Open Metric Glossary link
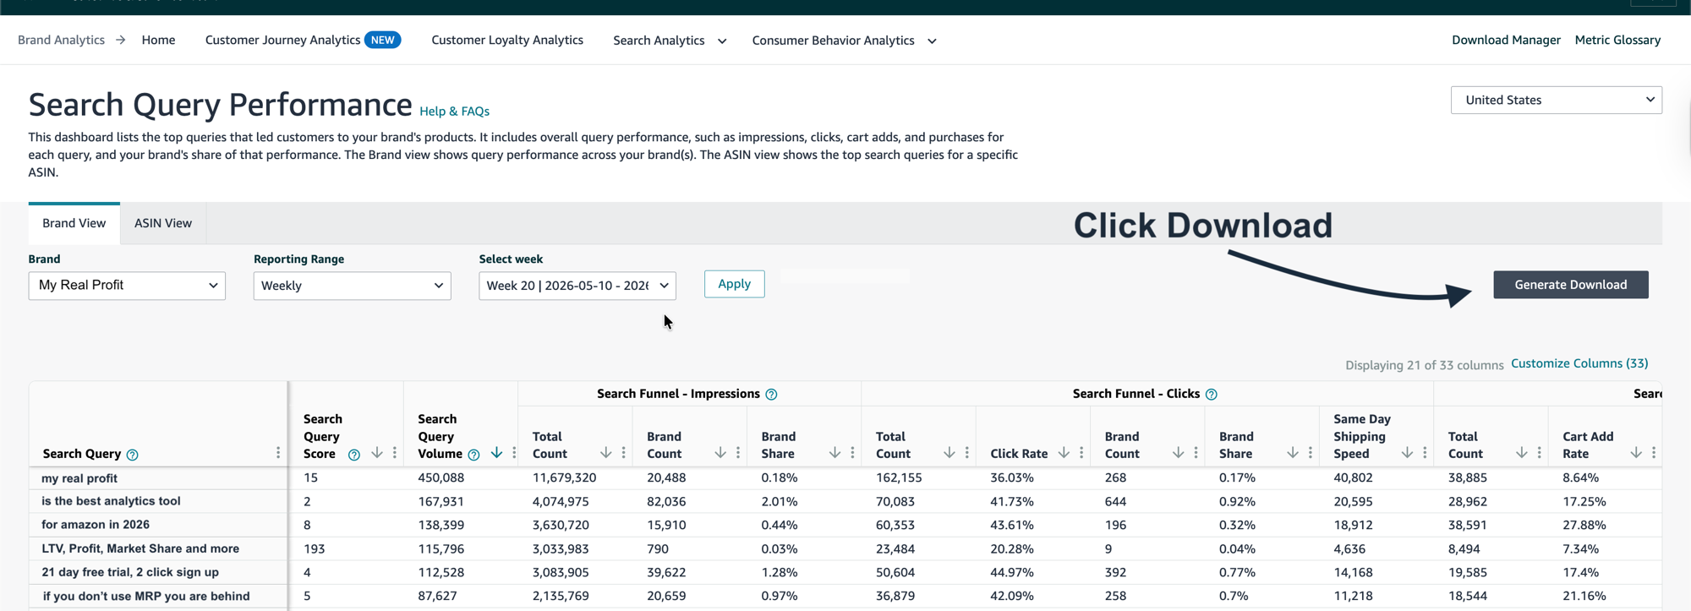Viewport: 1691px width, 611px height. [1617, 40]
